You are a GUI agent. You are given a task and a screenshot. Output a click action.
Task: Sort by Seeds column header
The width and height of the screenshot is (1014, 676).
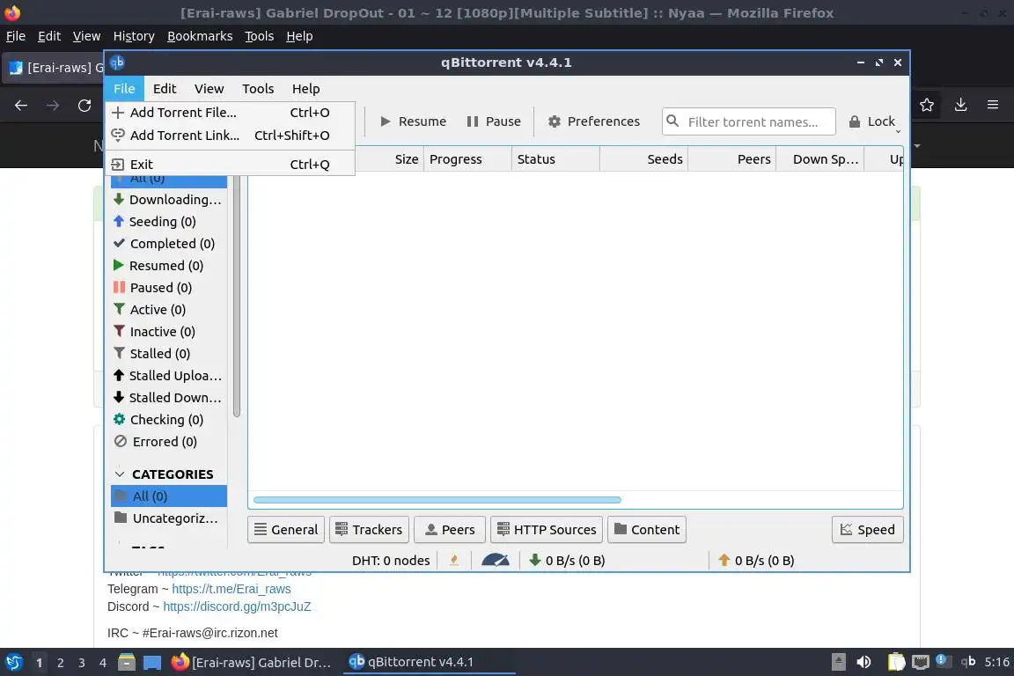pos(643,159)
